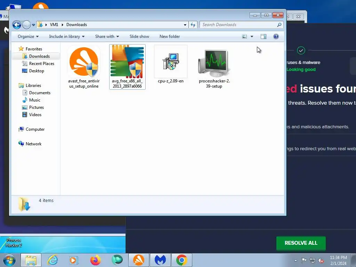
Task: Click Downloads in the address breadcrumb
Action: 77,25
